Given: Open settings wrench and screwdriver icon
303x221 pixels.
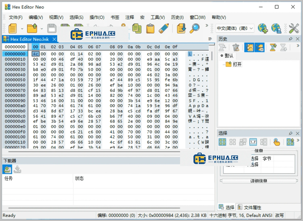Looking at the screenshot, I should [294, 28].
